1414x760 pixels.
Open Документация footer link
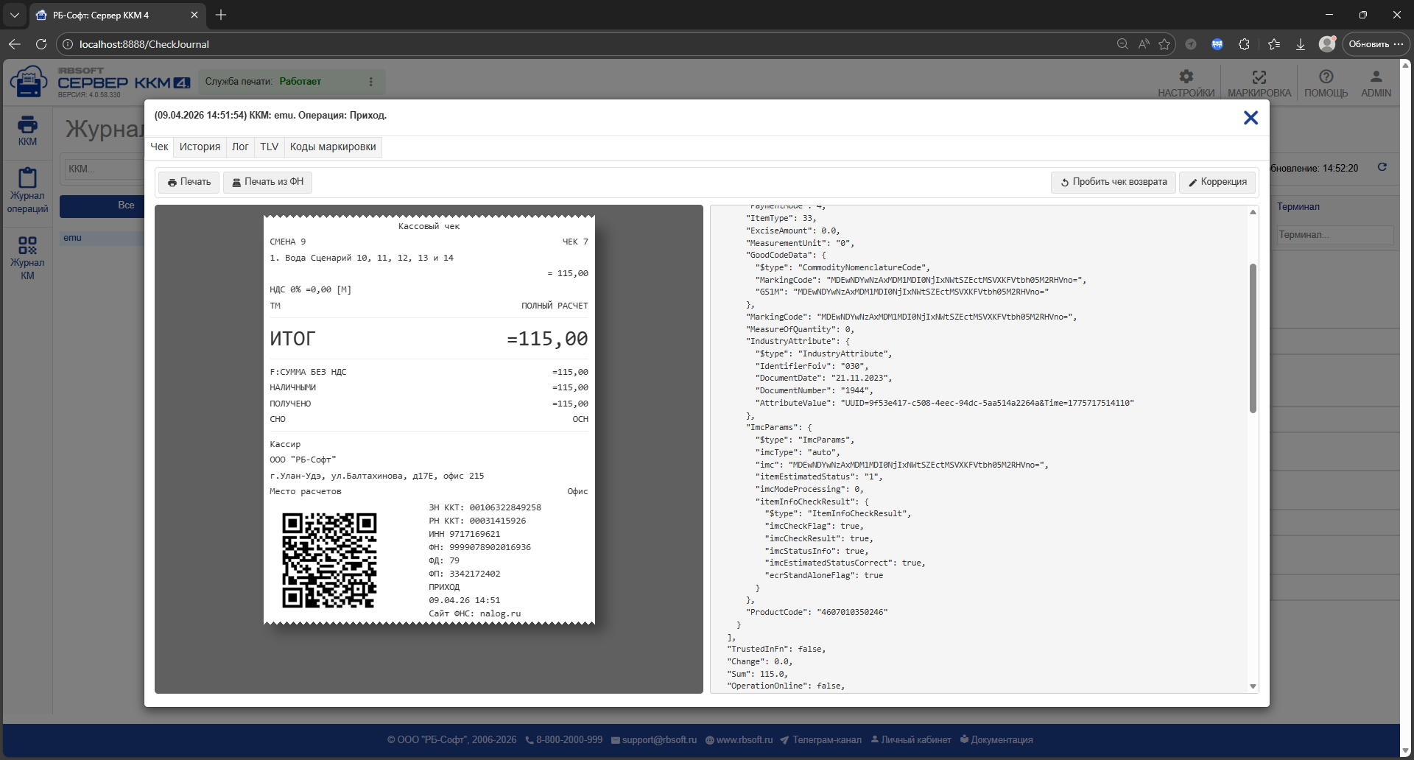(996, 740)
